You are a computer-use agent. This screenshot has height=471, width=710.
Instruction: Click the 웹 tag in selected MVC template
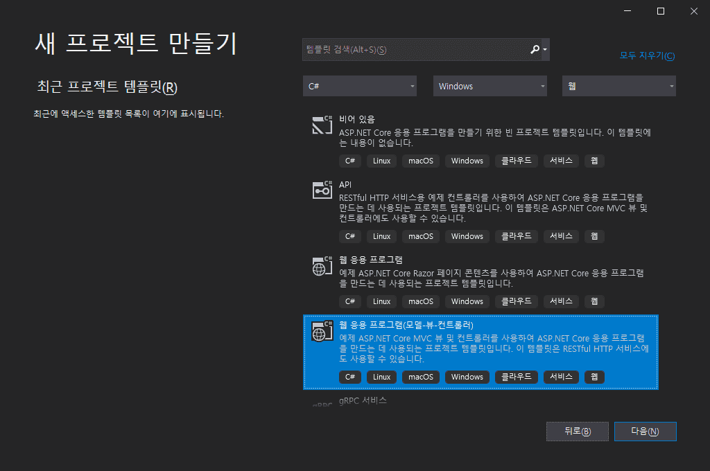coord(594,377)
